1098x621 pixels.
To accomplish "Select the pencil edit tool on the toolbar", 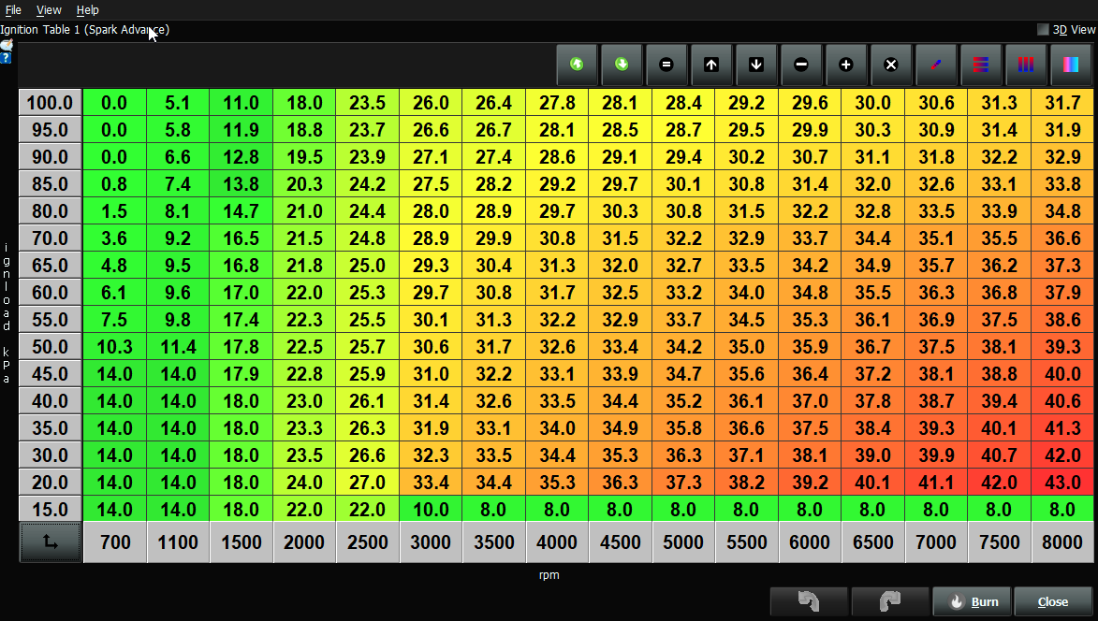I will [935, 65].
